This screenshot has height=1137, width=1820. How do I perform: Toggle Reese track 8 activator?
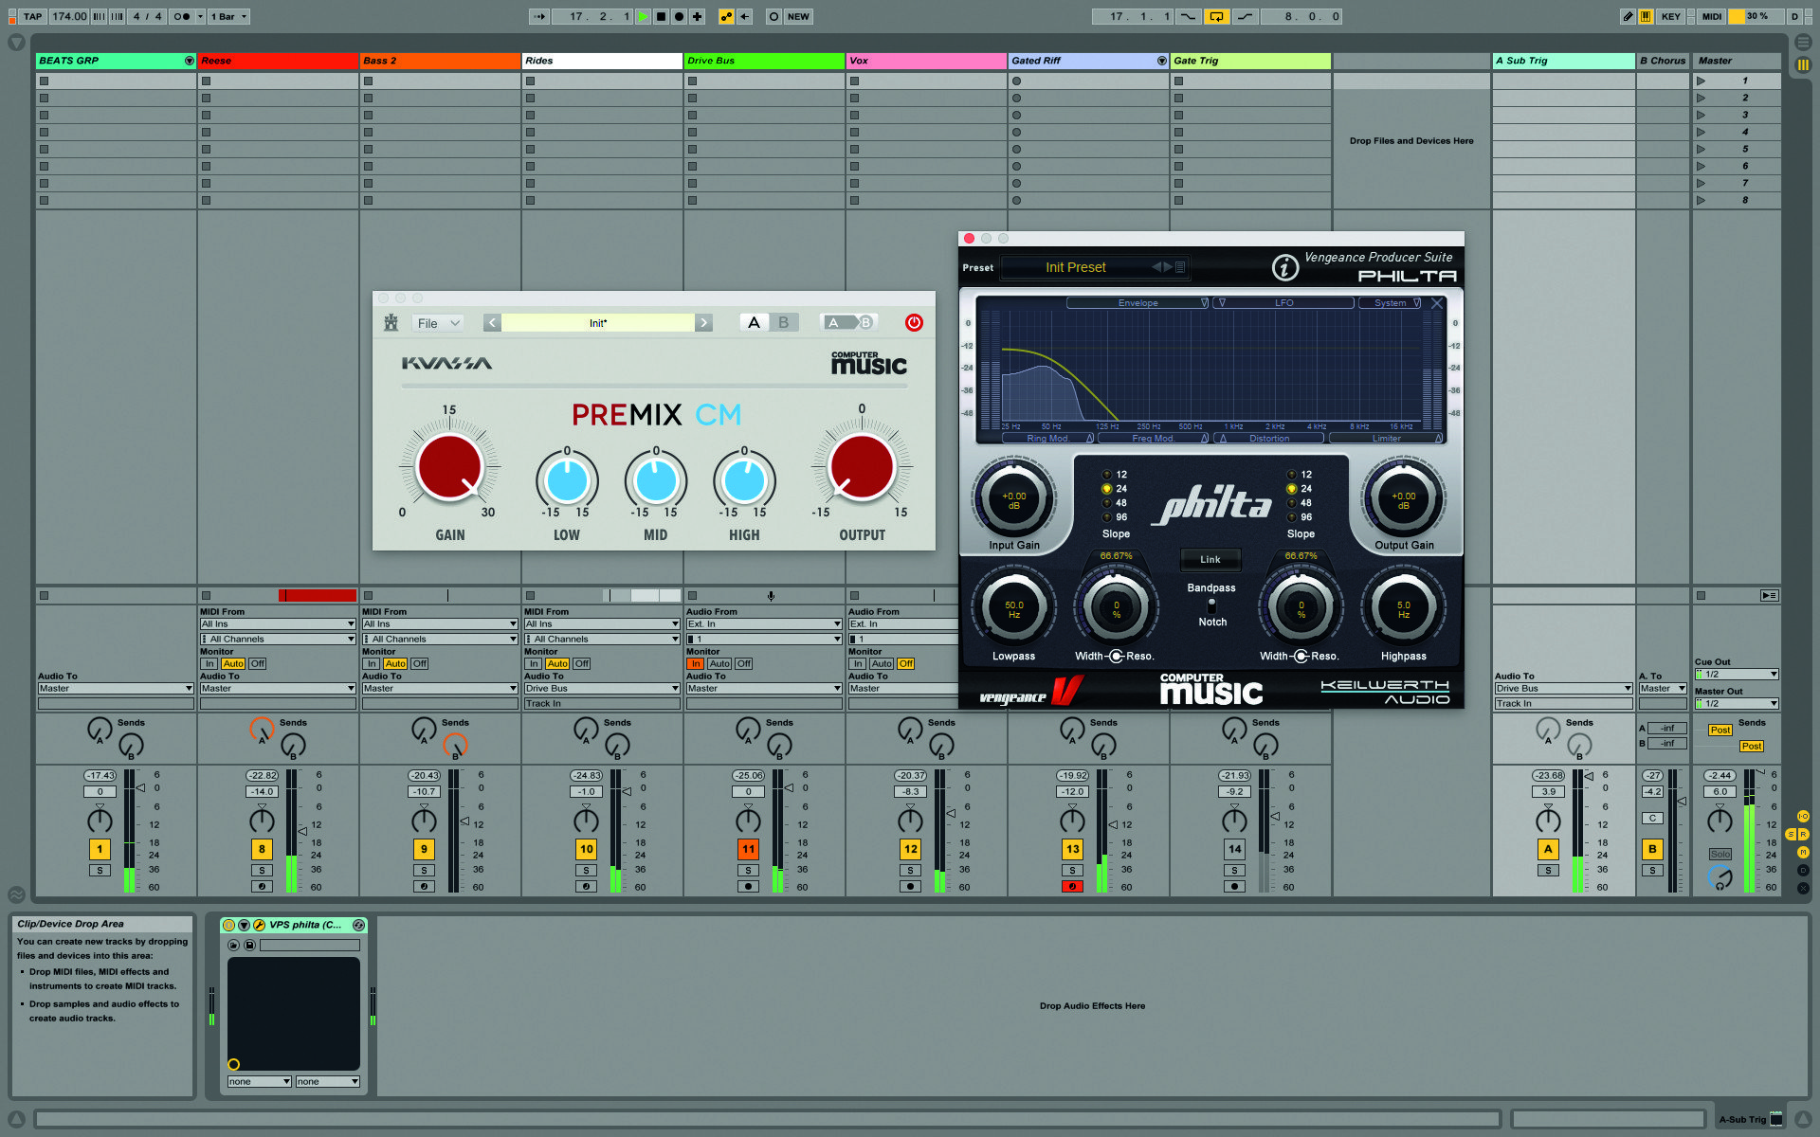coord(262,849)
